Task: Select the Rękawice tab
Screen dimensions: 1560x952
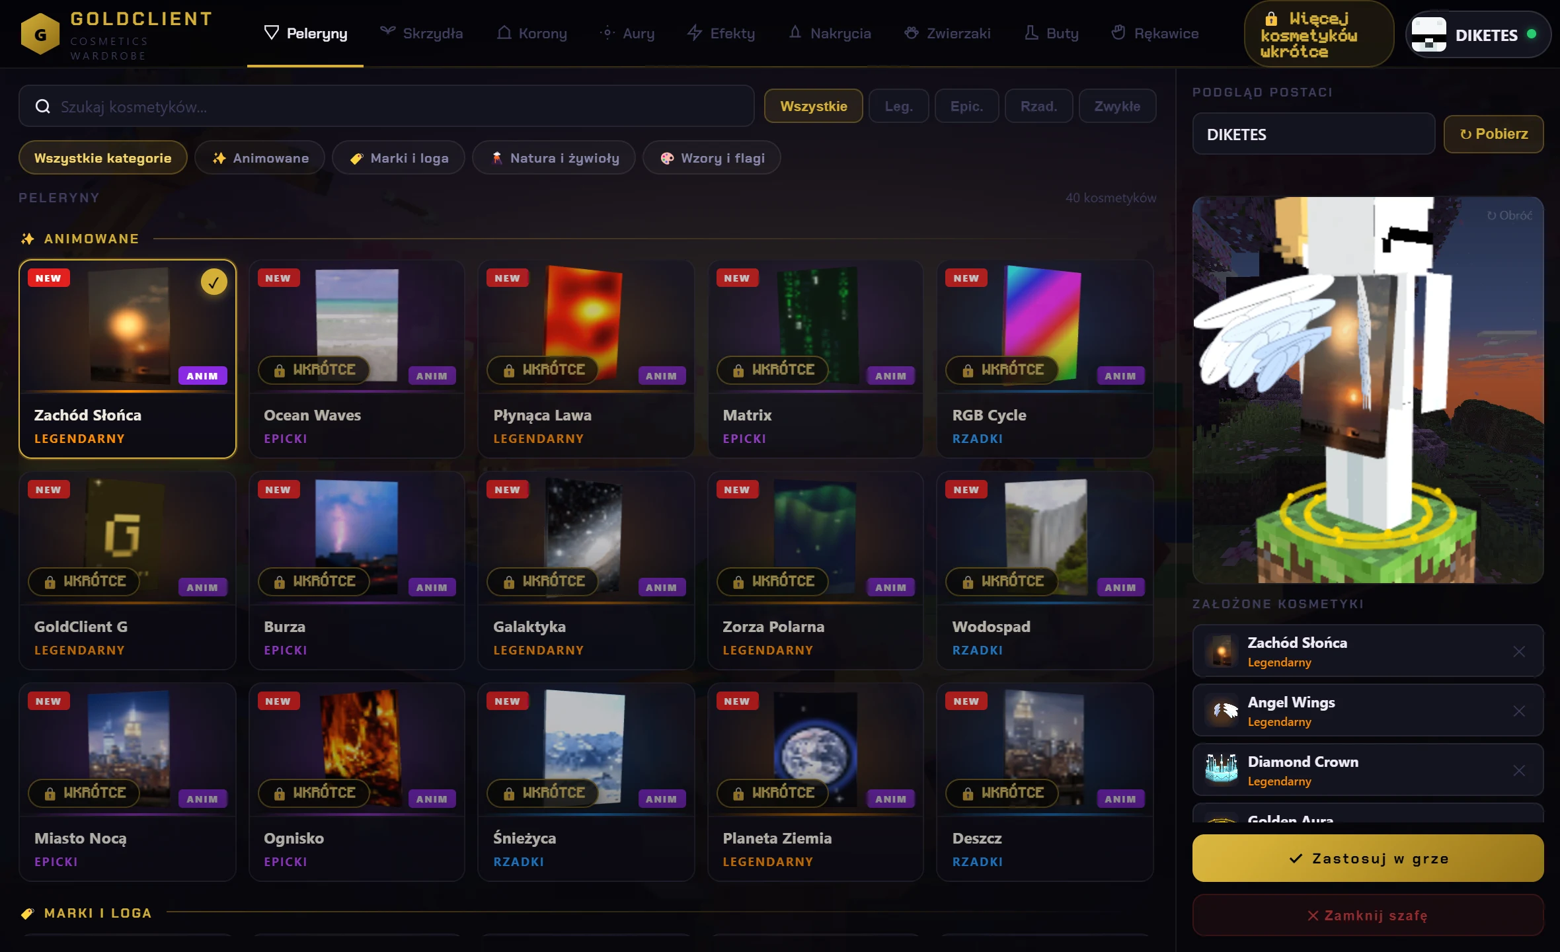Action: point(1155,34)
